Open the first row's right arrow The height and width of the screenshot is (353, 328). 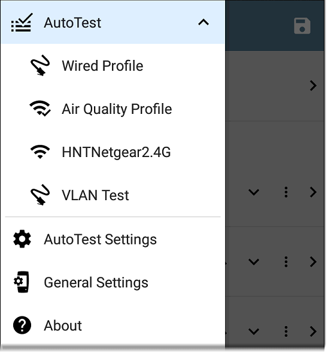click(x=313, y=86)
